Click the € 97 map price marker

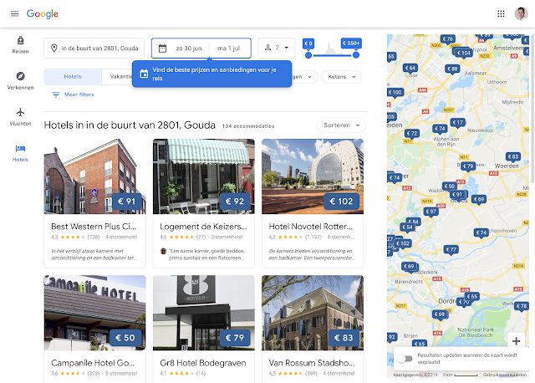tap(431, 212)
